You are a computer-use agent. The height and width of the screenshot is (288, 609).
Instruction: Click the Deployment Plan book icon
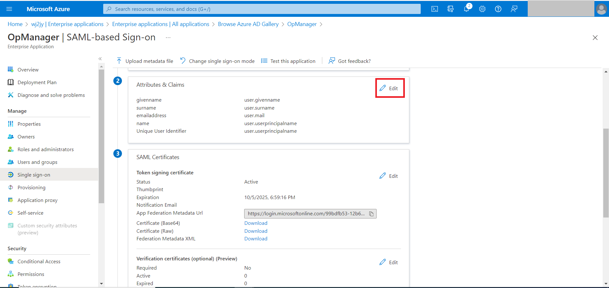(x=10, y=82)
